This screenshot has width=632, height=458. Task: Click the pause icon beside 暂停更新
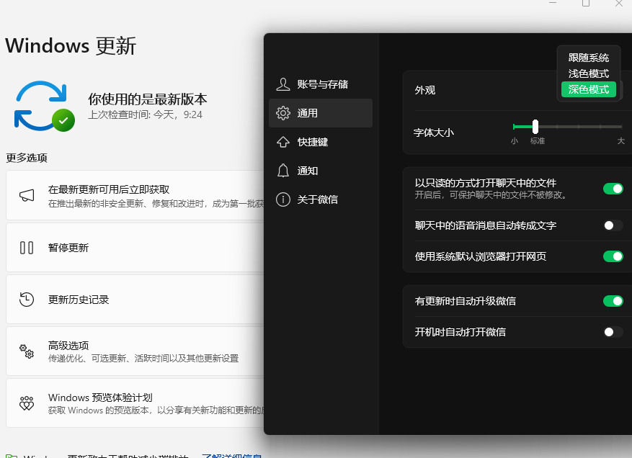[x=27, y=247]
